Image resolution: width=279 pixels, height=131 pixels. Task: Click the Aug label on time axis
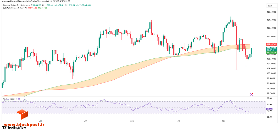point(132,121)
